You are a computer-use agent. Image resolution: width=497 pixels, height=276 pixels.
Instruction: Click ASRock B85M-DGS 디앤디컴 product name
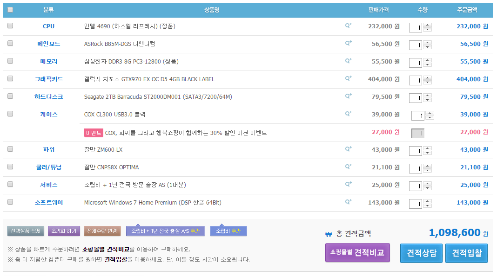[120, 44]
